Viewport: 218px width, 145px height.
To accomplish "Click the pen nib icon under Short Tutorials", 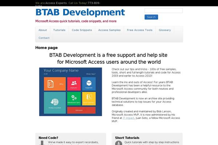I will [118, 143].
